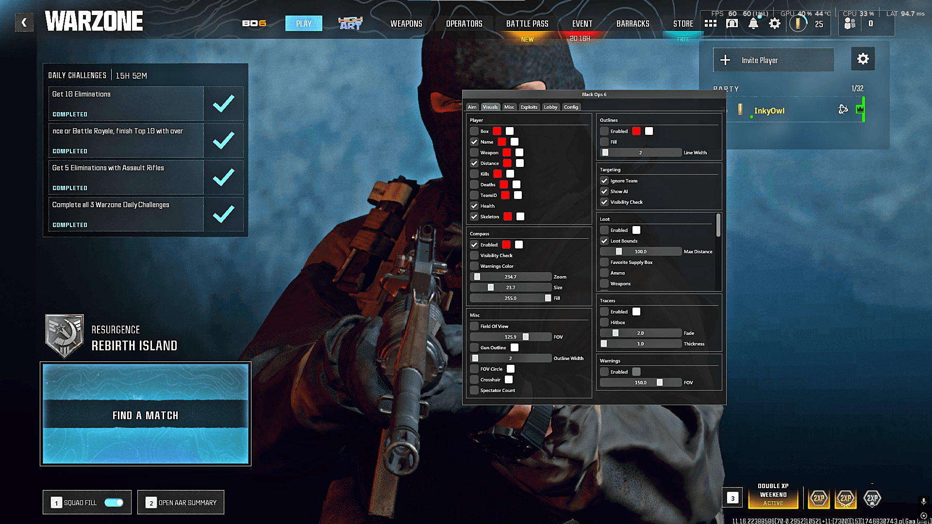
Task: Open the Event menu item
Action: click(x=582, y=23)
